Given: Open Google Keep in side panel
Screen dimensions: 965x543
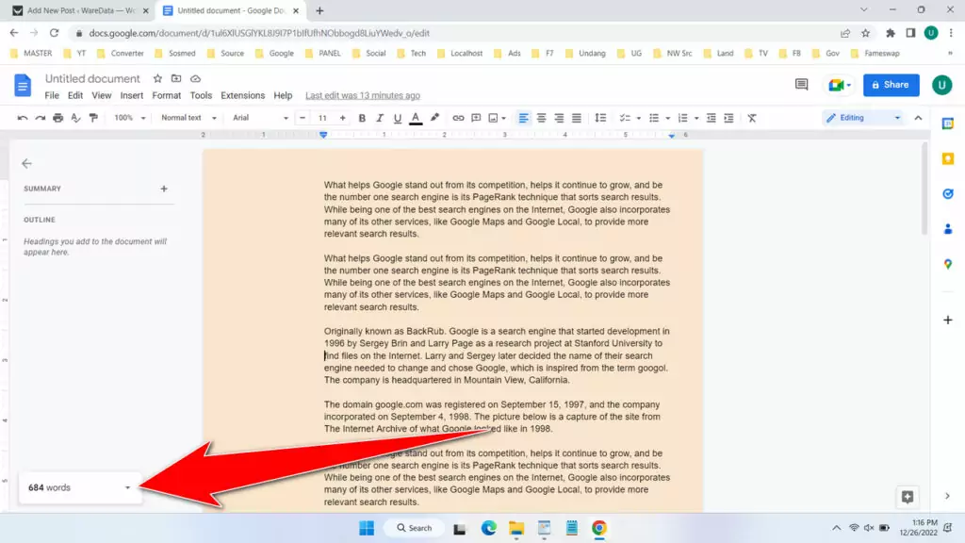Looking at the screenshot, I should click(x=948, y=158).
